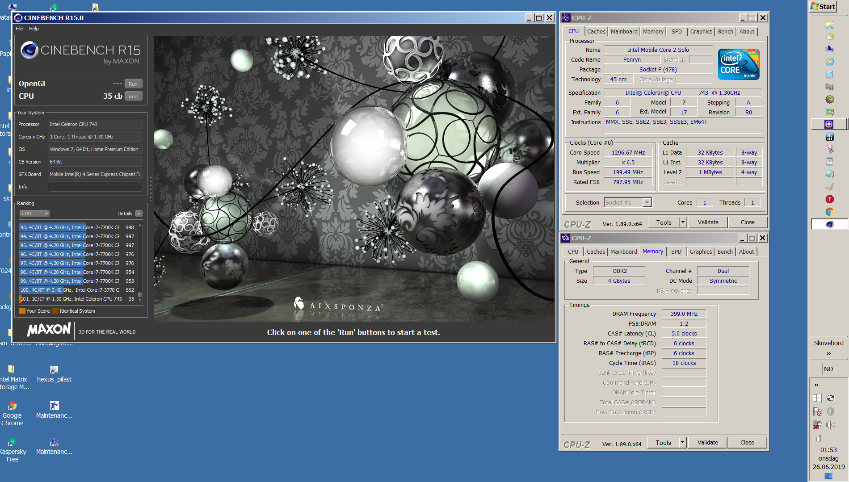849x482 pixels.
Task: Open Windows Firewall taskbar icon
Action: (x=830, y=87)
